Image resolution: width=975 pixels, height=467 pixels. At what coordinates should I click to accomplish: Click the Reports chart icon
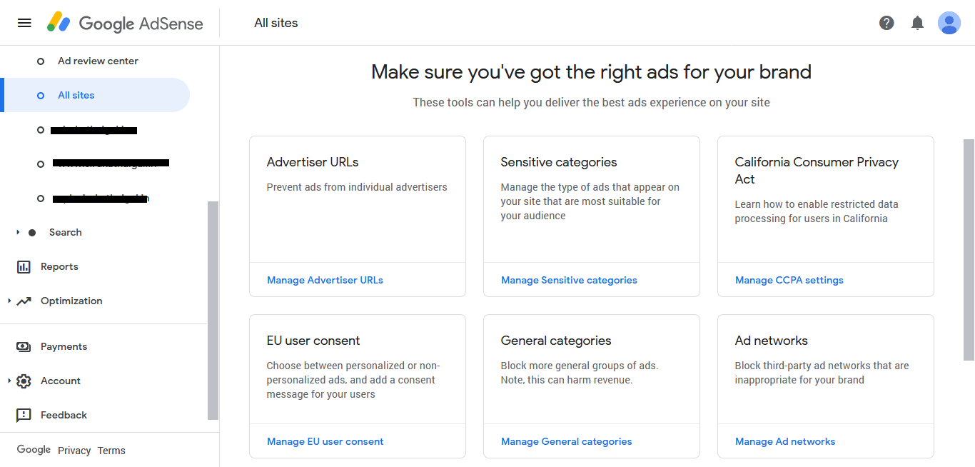24,267
